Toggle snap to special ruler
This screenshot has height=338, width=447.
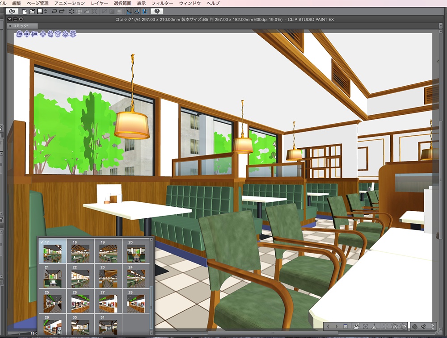[137, 12]
